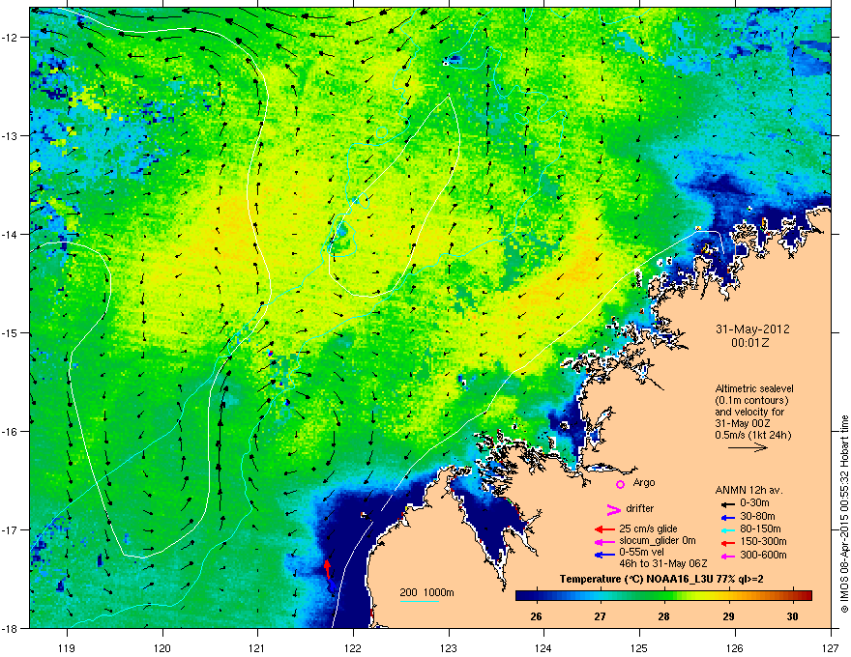Click the 25 cm/s glide label
The width and height of the screenshot is (851, 657).
point(648,528)
